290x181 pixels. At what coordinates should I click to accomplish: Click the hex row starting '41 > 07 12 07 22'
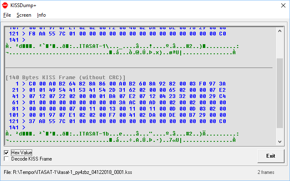(119, 96)
